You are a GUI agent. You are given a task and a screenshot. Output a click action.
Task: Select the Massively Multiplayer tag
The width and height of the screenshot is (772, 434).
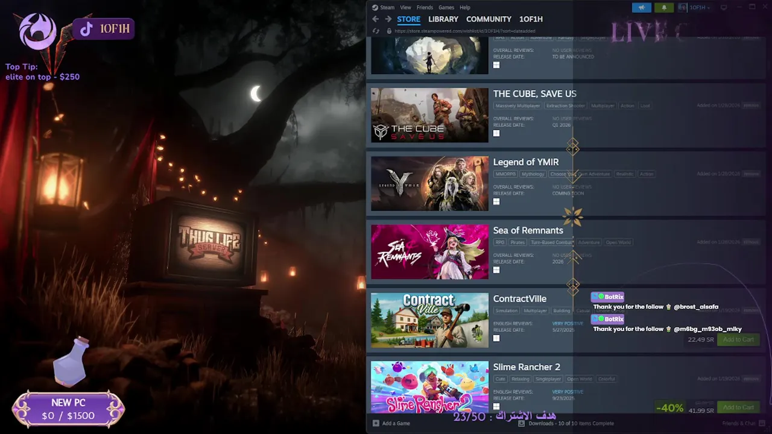click(x=517, y=105)
